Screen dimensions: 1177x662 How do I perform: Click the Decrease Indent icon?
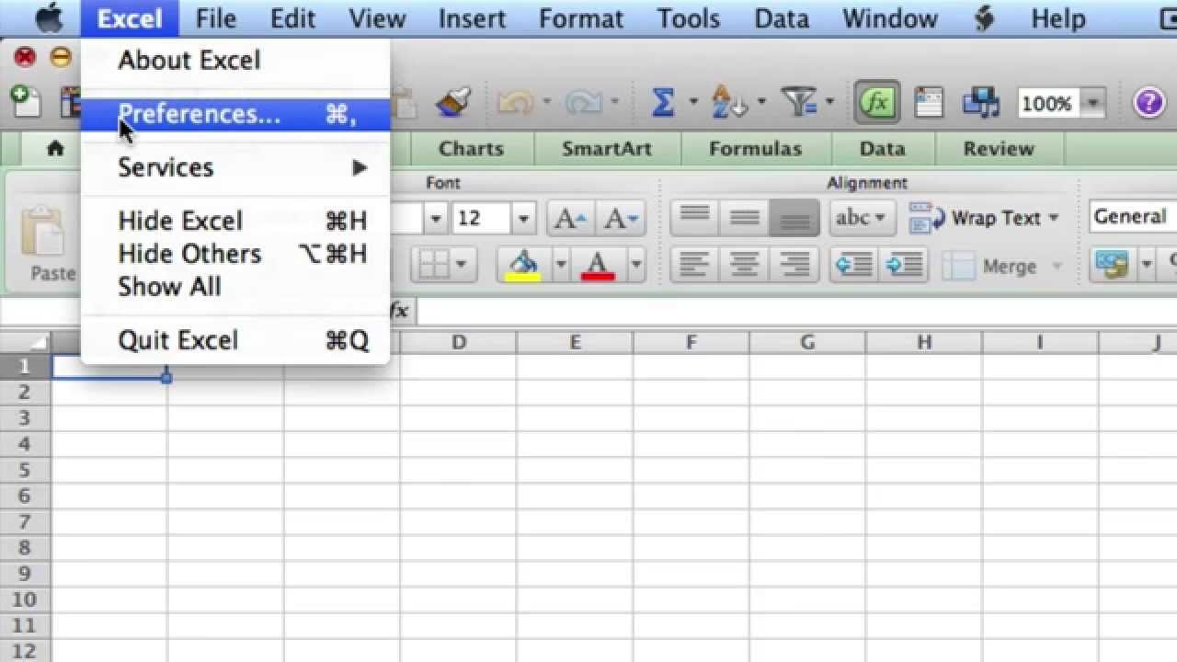(853, 266)
